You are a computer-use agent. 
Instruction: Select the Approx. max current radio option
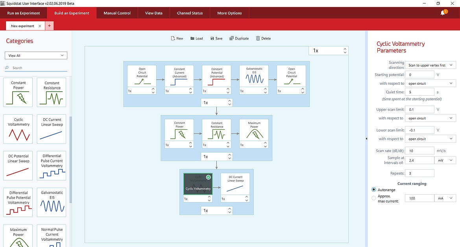[373, 198]
